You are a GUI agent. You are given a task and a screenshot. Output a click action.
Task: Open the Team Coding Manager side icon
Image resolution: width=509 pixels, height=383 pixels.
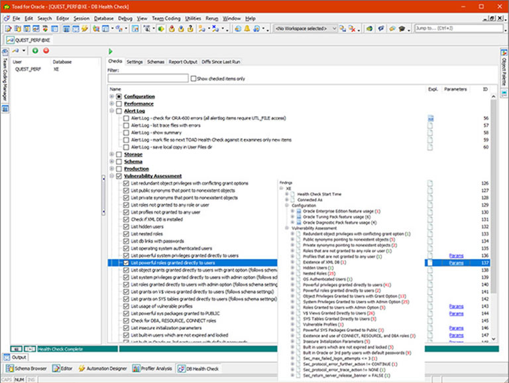pos(5,52)
